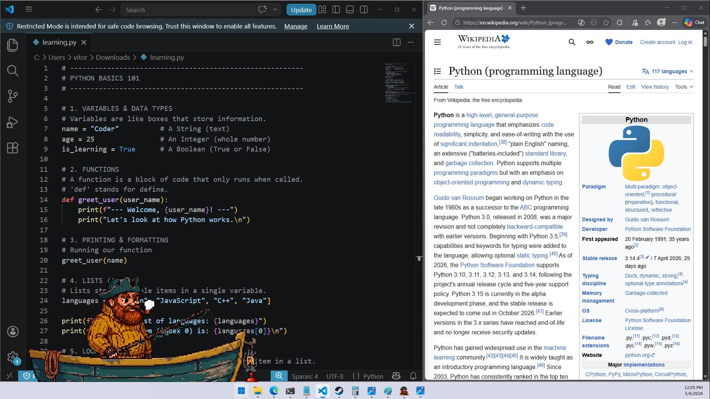710x399 pixels.
Task: Open Copilot chat dropdown arrow
Action: tap(275, 10)
